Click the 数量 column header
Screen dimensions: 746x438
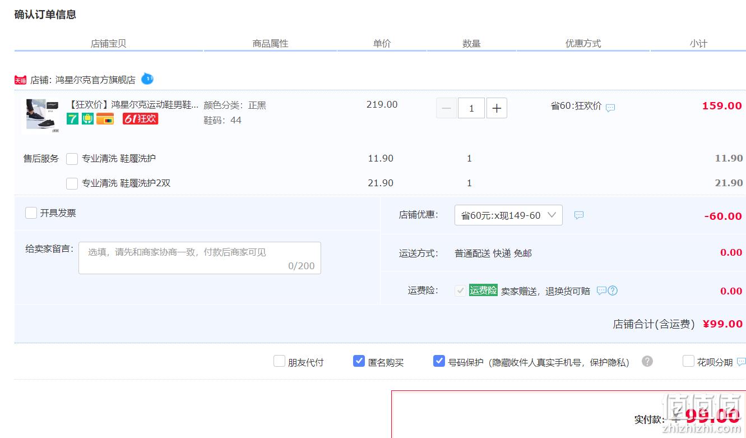[x=471, y=44]
